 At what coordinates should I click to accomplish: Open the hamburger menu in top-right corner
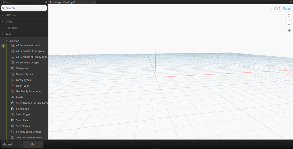tap(291, 2)
